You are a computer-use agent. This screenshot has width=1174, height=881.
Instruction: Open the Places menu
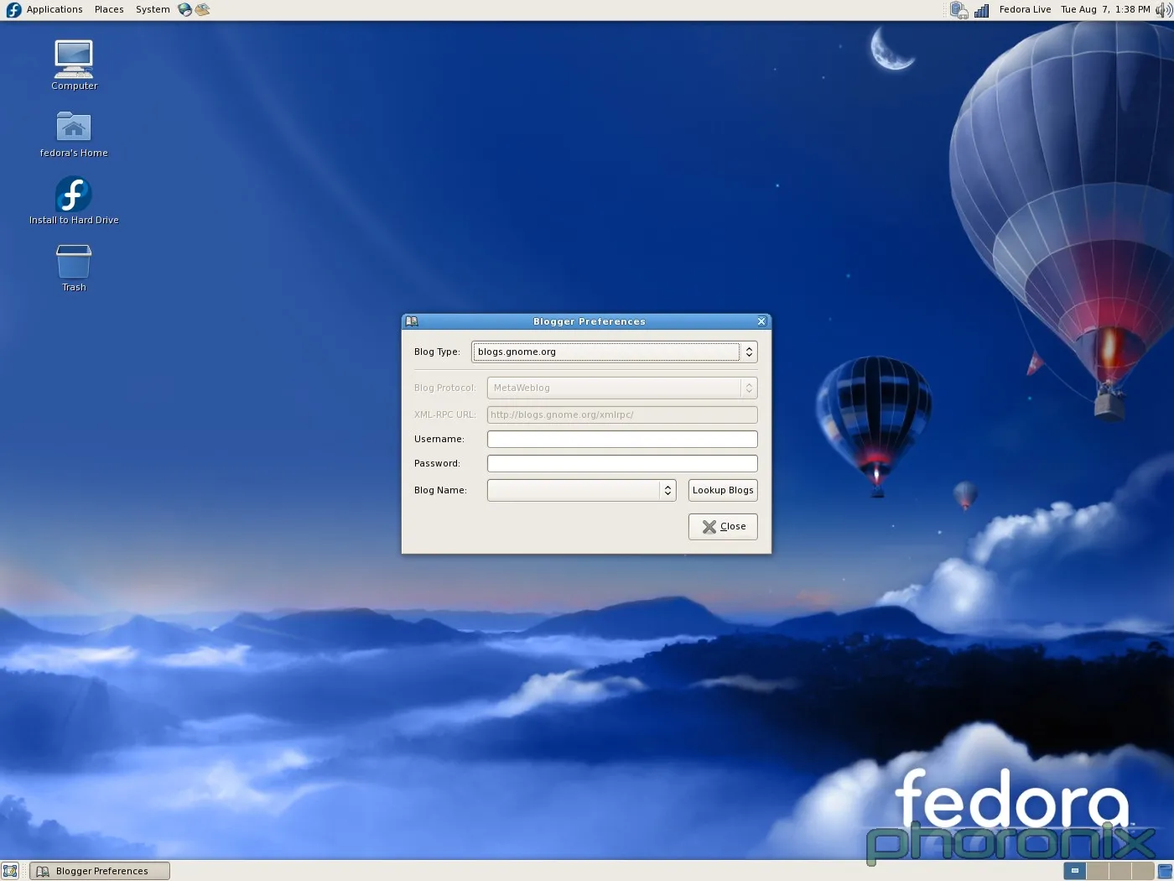point(109,10)
